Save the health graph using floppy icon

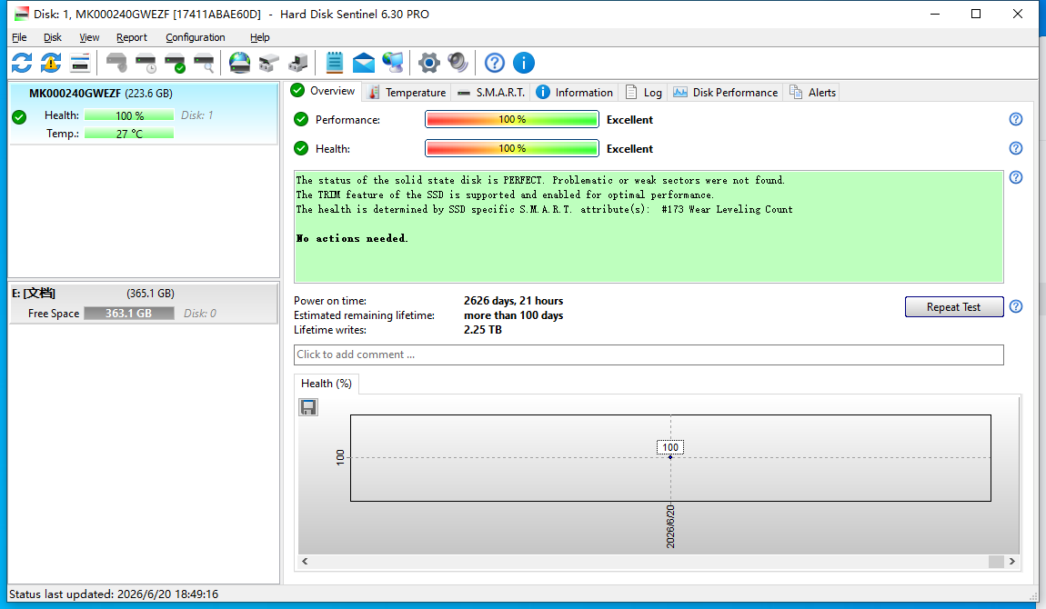[308, 407]
